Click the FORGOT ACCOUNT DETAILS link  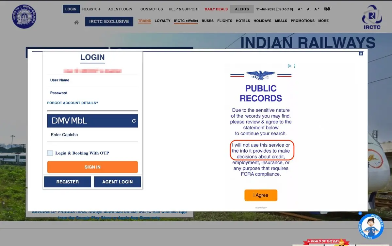click(73, 103)
